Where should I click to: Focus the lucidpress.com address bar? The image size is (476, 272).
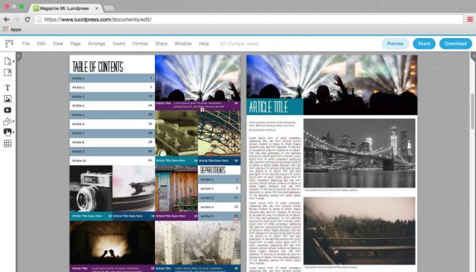pyautogui.click(x=249, y=20)
